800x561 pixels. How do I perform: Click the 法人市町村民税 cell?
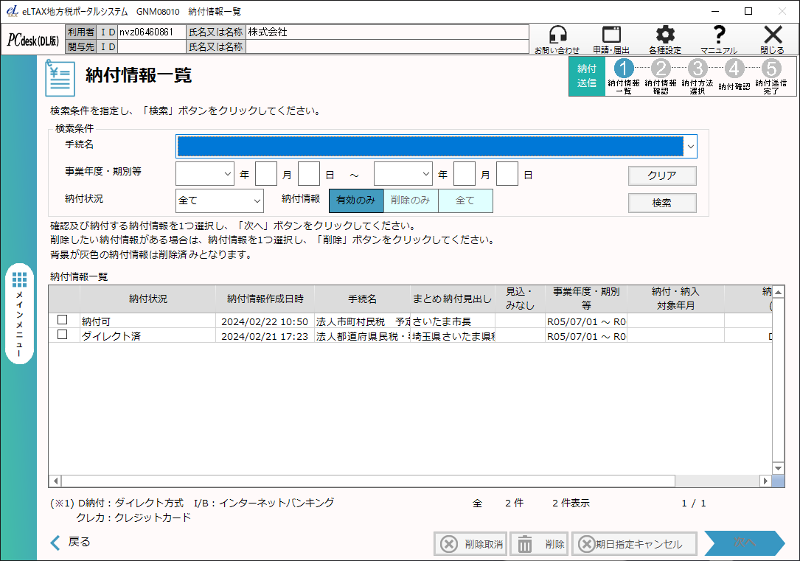362,321
